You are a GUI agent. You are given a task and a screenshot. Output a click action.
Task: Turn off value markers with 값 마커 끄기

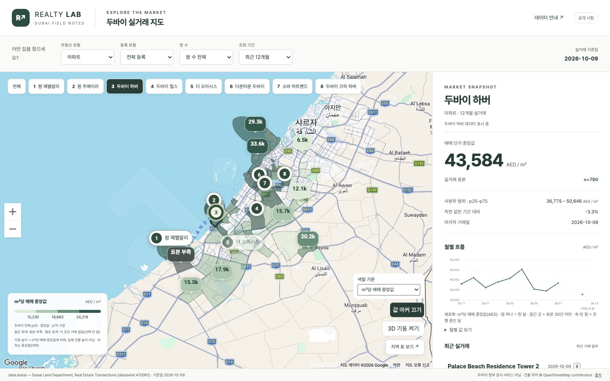[x=407, y=309]
